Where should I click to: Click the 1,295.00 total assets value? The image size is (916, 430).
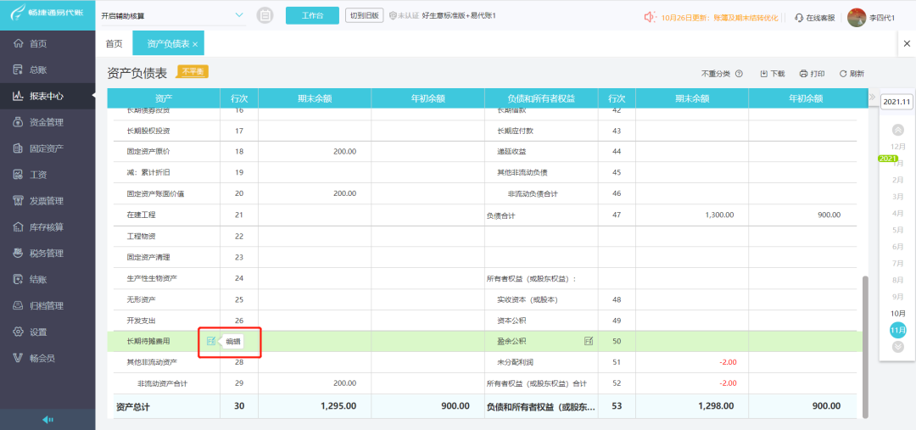(x=338, y=406)
